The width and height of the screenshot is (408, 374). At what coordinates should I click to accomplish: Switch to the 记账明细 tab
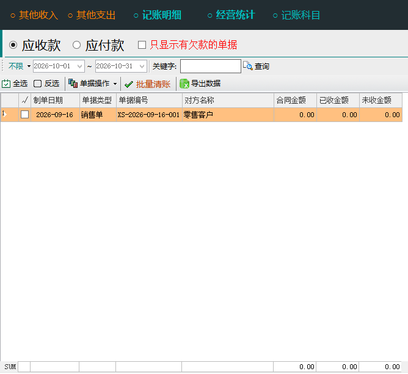pyautogui.click(x=158, y=15)
